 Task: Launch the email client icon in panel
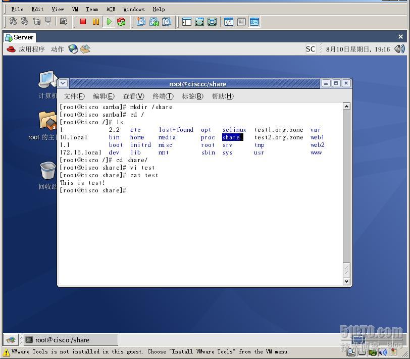(85, 49)
